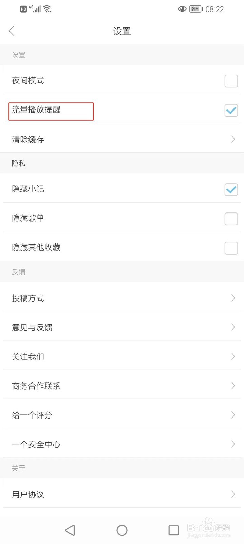The height and width of the screenshot is (544, 244).
Task: Expand 投稿方式 using its right chevron
Action: coord(233,298)
